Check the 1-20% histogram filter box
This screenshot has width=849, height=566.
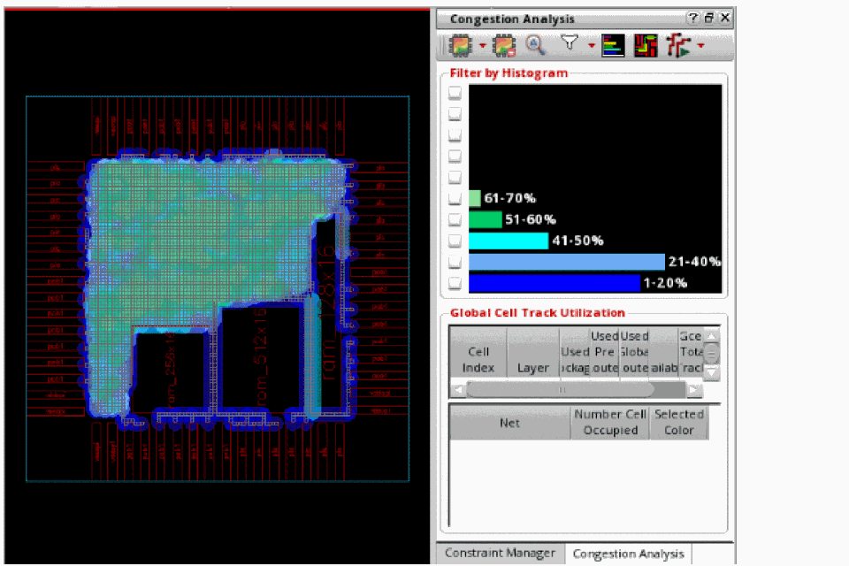point(455,283)
